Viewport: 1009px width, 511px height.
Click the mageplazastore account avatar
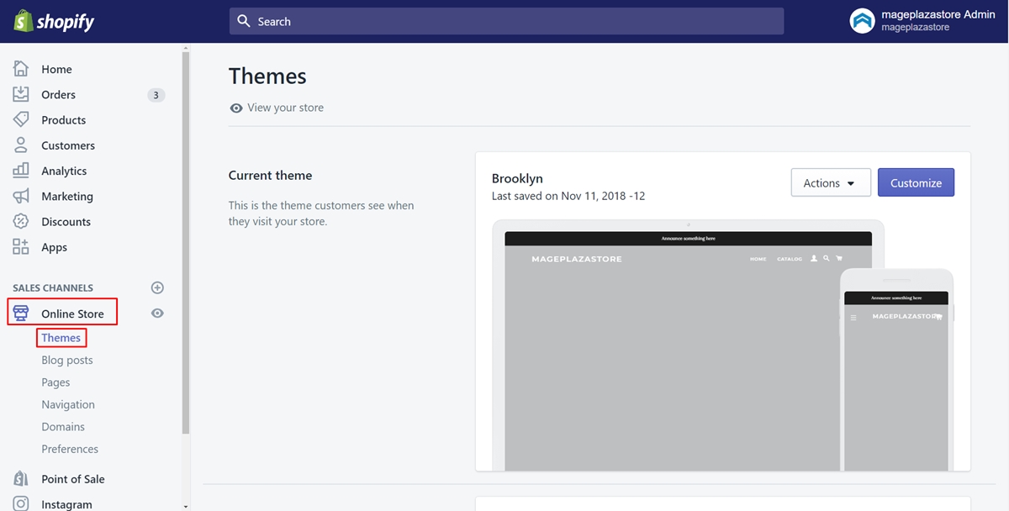click(x=863, y=21)
